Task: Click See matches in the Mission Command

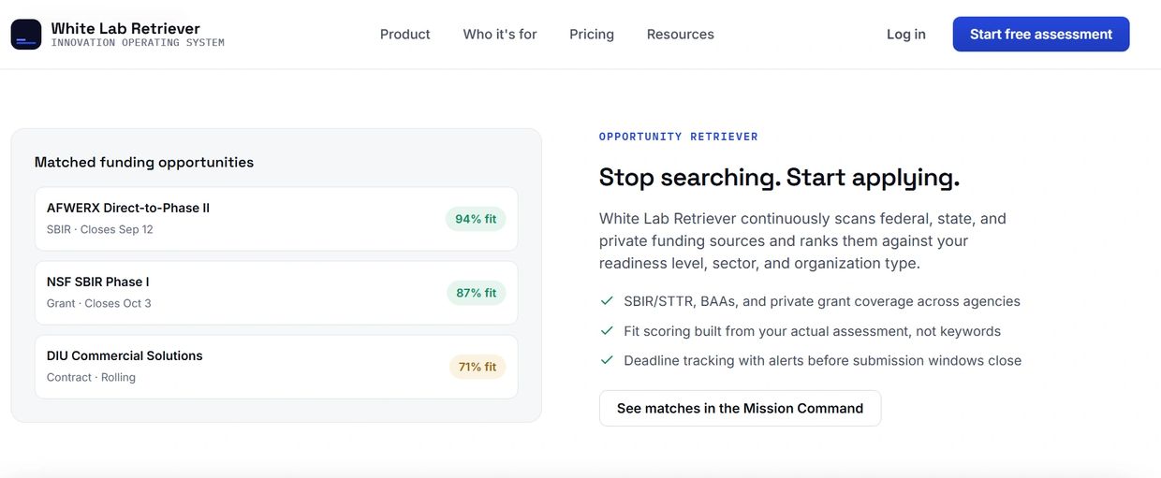Action: 740,408
